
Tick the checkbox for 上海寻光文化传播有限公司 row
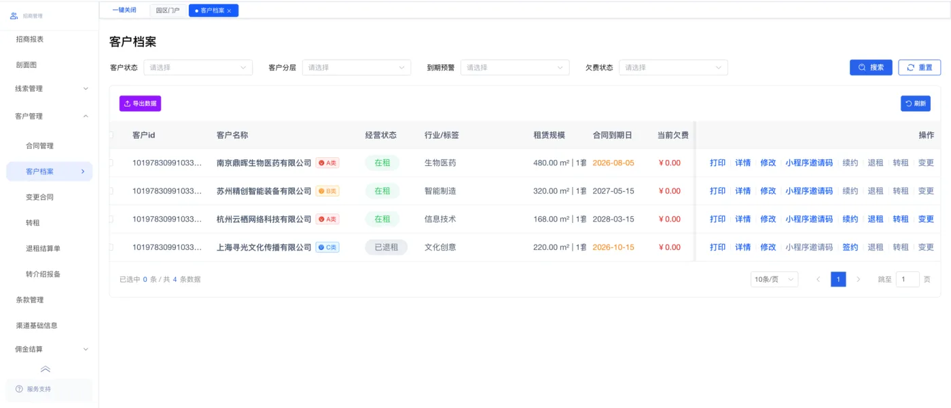(x=111, y=247)
